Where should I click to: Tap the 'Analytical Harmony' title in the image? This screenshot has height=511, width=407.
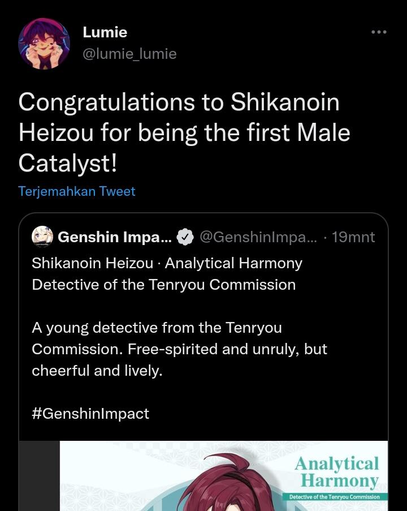(336, 473)
